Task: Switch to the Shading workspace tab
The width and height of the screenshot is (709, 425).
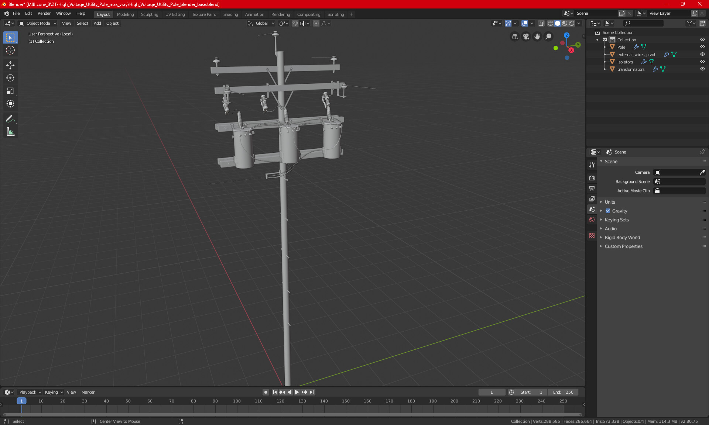Action: 230,14
